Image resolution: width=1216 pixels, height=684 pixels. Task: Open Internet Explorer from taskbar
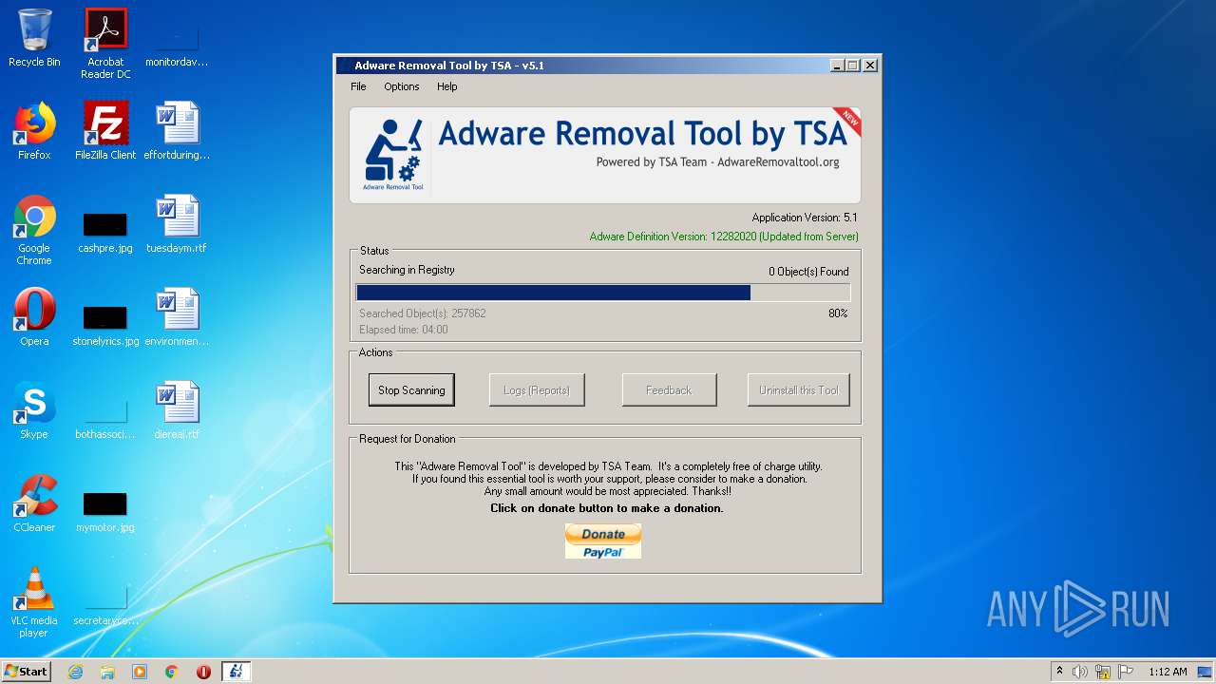[75, 672]
